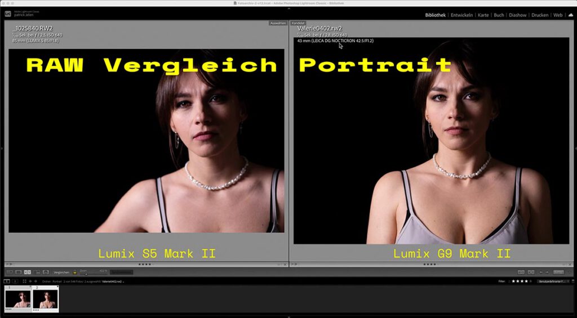Set flag on left photo
The width and height of the screenshot is (577, 318).
[7, 265]
